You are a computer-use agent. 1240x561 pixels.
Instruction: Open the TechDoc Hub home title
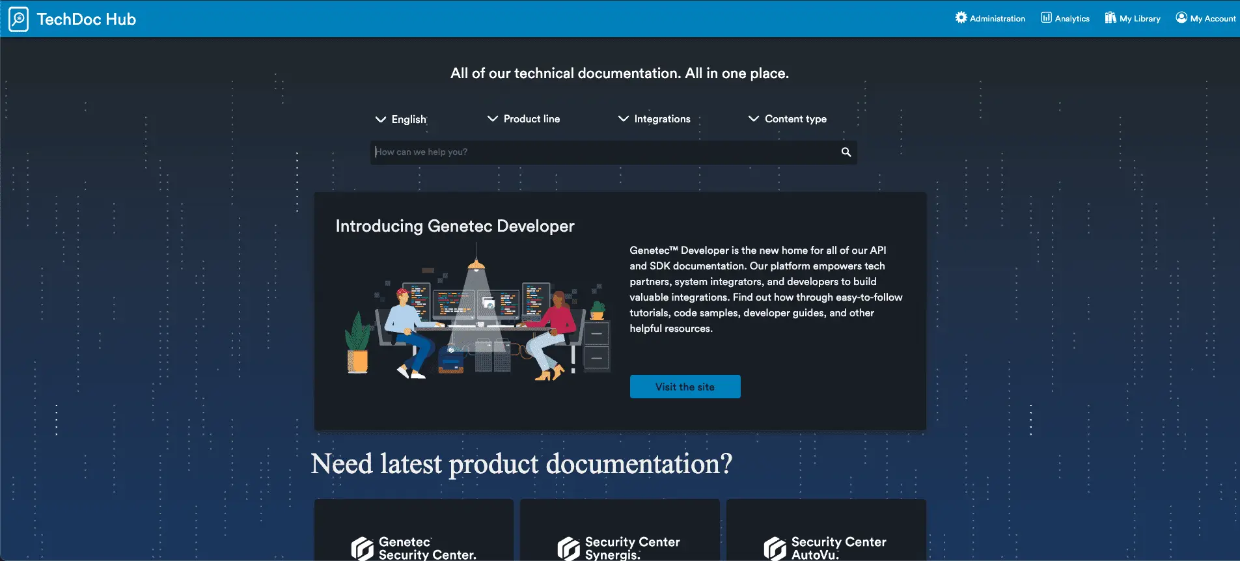(86, 19)
